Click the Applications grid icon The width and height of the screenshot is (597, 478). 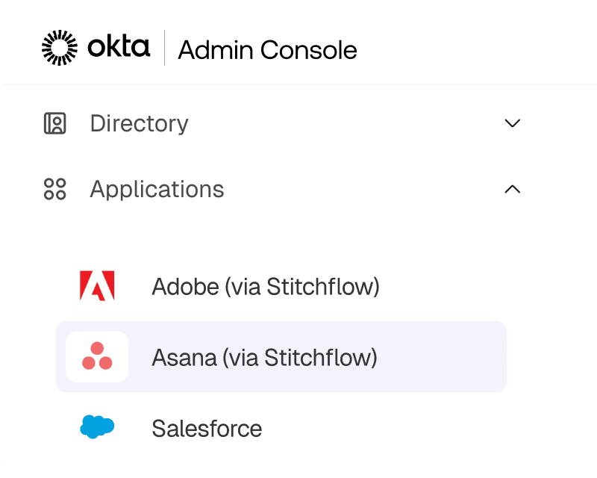(x=55, y=189)
